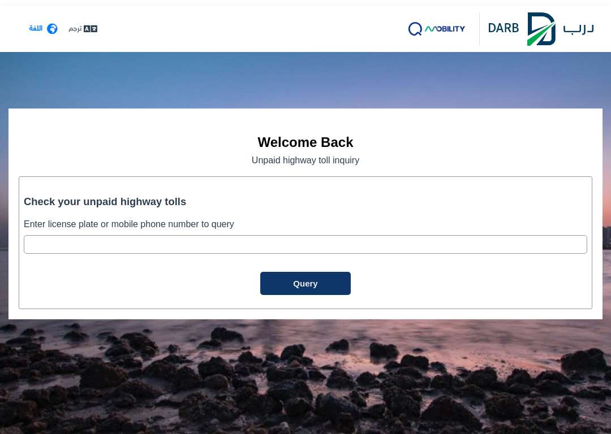Click the Q Mobility logo
The height and width of the screenshot is (434, 611).
pos(436,29)
